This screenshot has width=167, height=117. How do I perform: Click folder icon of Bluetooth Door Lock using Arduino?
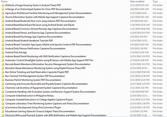coord(3,21)
